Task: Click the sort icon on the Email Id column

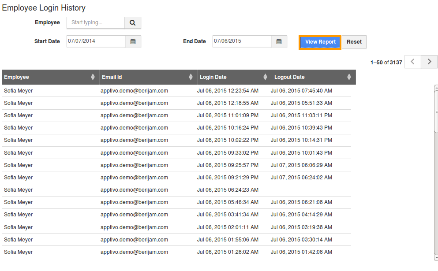Action: 191,77
